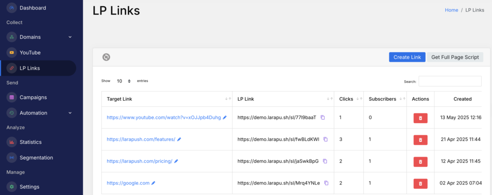492x195 pixels.
Task: Select LP Links in the sidebar
Action: pyautogui.click(x=38, y=68)
